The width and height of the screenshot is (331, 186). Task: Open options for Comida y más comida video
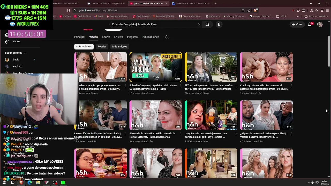click(291, 86)
